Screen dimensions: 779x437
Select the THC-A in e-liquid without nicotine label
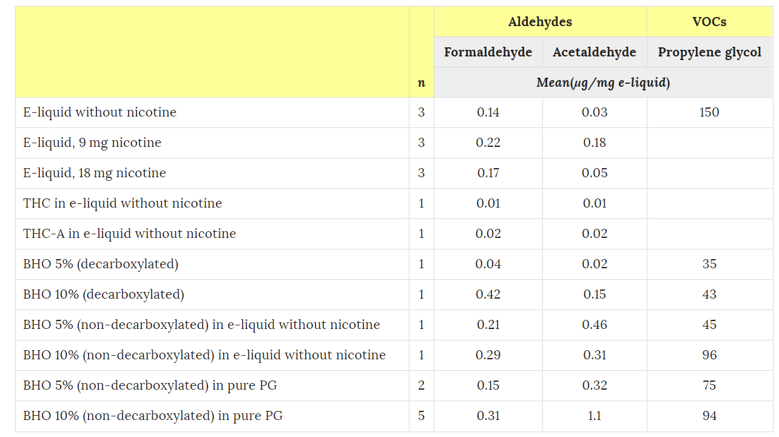129,234
